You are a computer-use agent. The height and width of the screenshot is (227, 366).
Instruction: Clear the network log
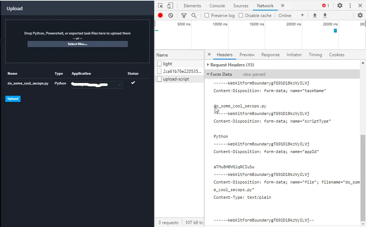pos(170,15)
